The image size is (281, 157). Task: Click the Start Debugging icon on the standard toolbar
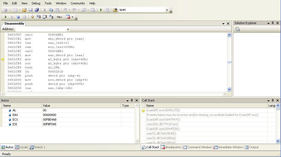point(101,10)
